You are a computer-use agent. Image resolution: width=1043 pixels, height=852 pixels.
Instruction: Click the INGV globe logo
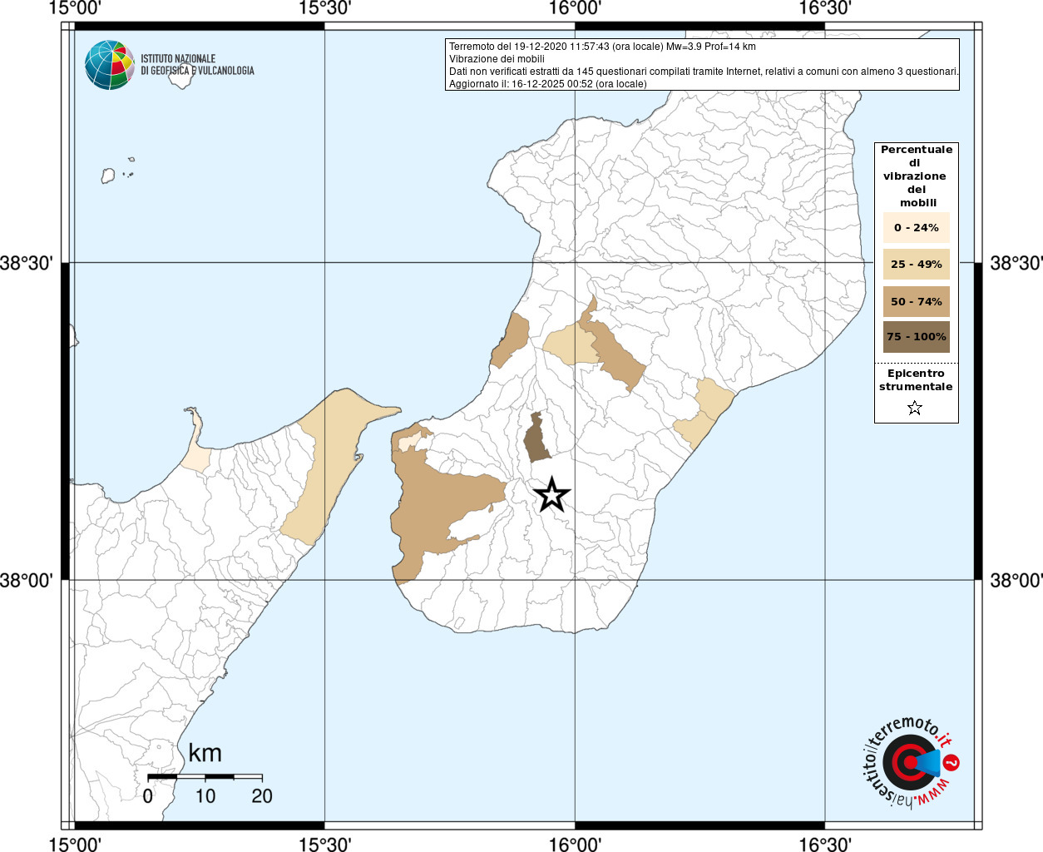click(109, 65)
